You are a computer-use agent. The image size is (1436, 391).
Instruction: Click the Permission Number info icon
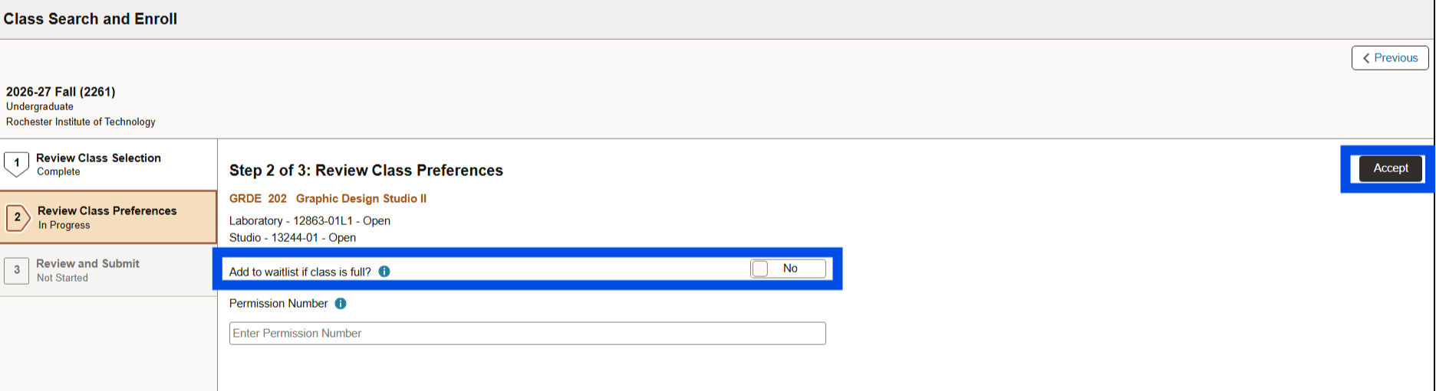point(341,304)
